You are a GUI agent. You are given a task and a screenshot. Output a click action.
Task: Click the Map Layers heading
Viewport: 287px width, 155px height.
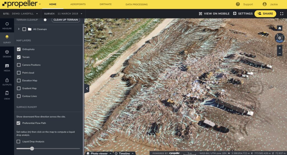coord(24,40)
